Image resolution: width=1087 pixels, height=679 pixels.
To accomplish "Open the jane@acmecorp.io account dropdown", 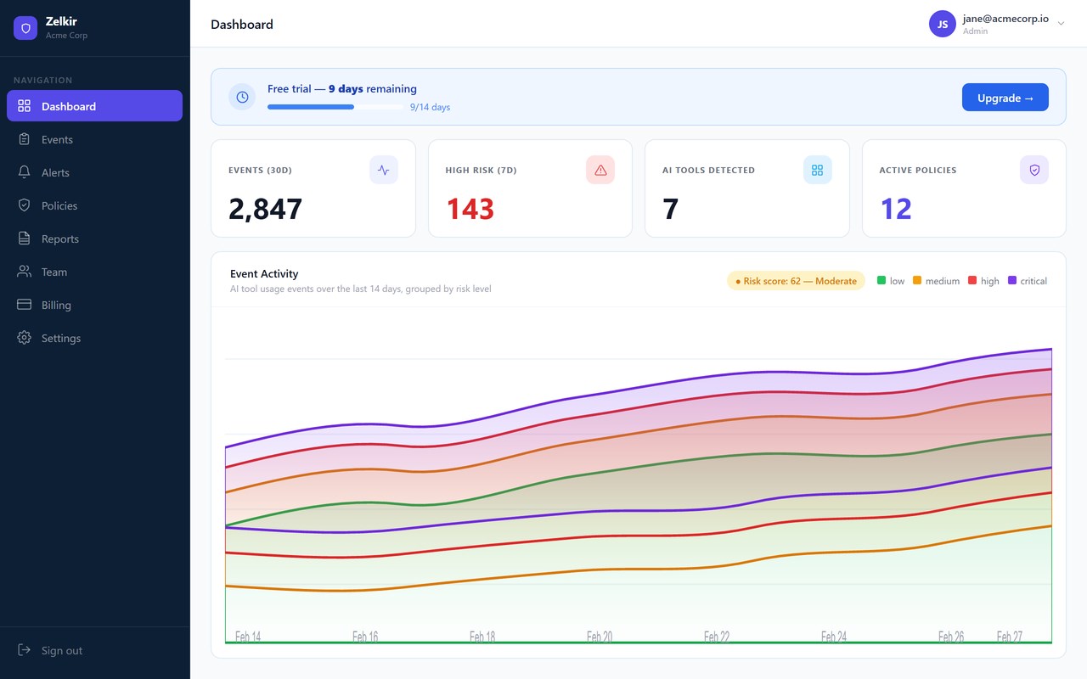I will pos(998,24).
